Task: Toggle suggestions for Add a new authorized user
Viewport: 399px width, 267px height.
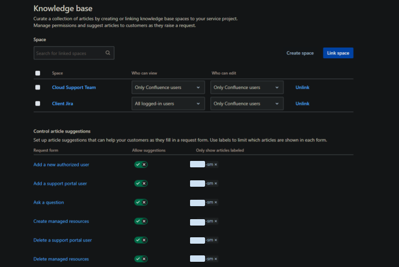Action: (141, 165)
